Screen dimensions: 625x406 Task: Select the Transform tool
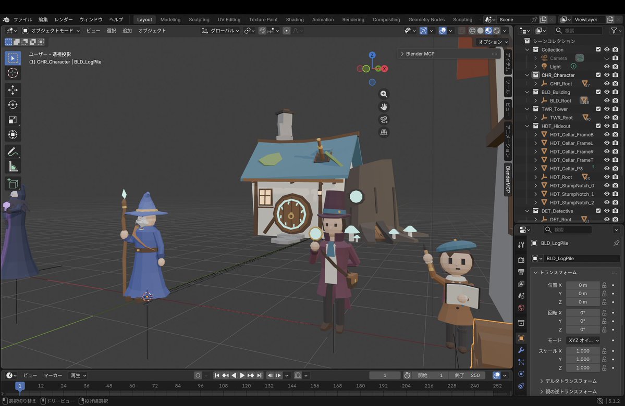click(13, 134)
